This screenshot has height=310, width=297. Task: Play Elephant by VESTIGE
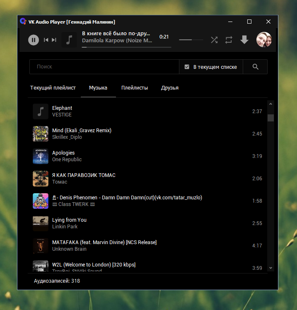(147, 111)
